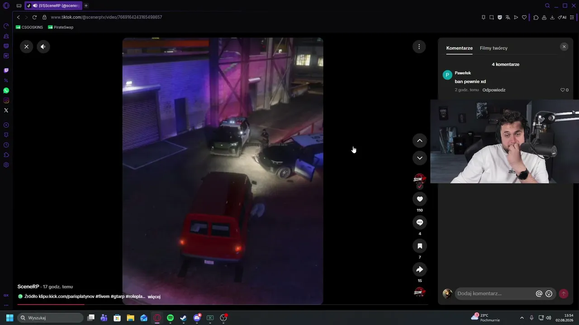Translate the page with the toolbar icon
The height and width of the screenshot is (325, 579).
pyautogui.click(x=508, y=17)
